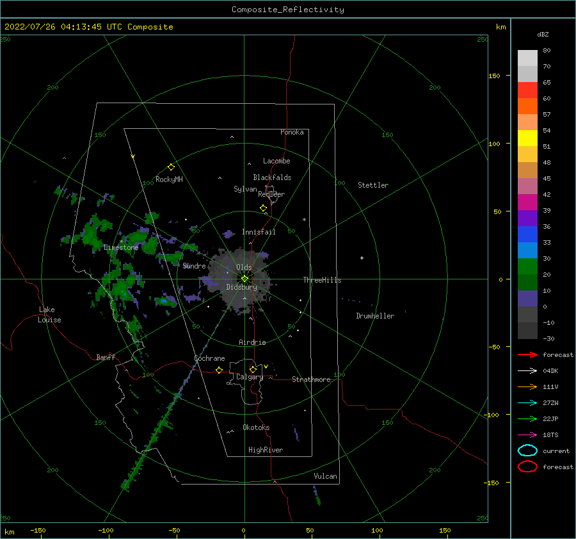Click the Sundre label

point(194,265)
